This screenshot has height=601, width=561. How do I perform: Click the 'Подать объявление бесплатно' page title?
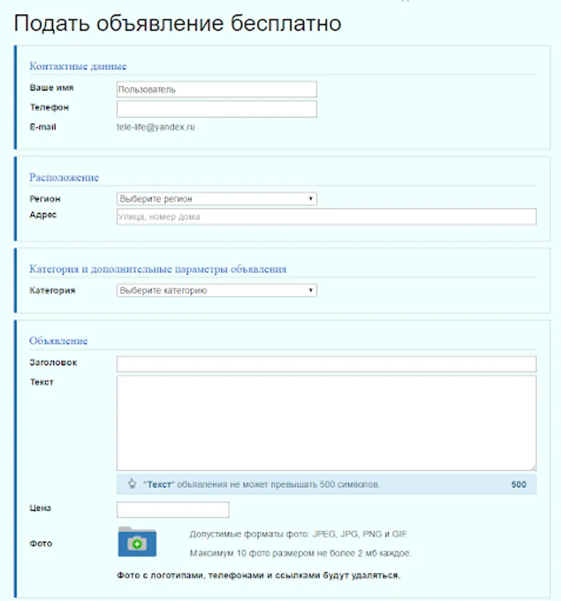(178, 23)
